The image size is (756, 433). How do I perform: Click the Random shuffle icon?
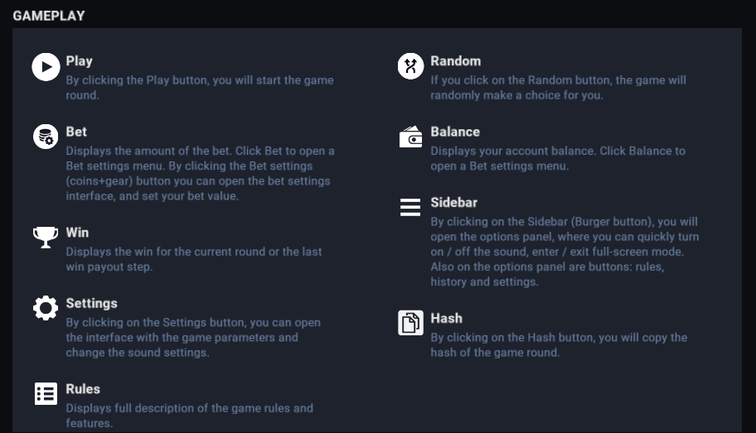pos(410,66)
